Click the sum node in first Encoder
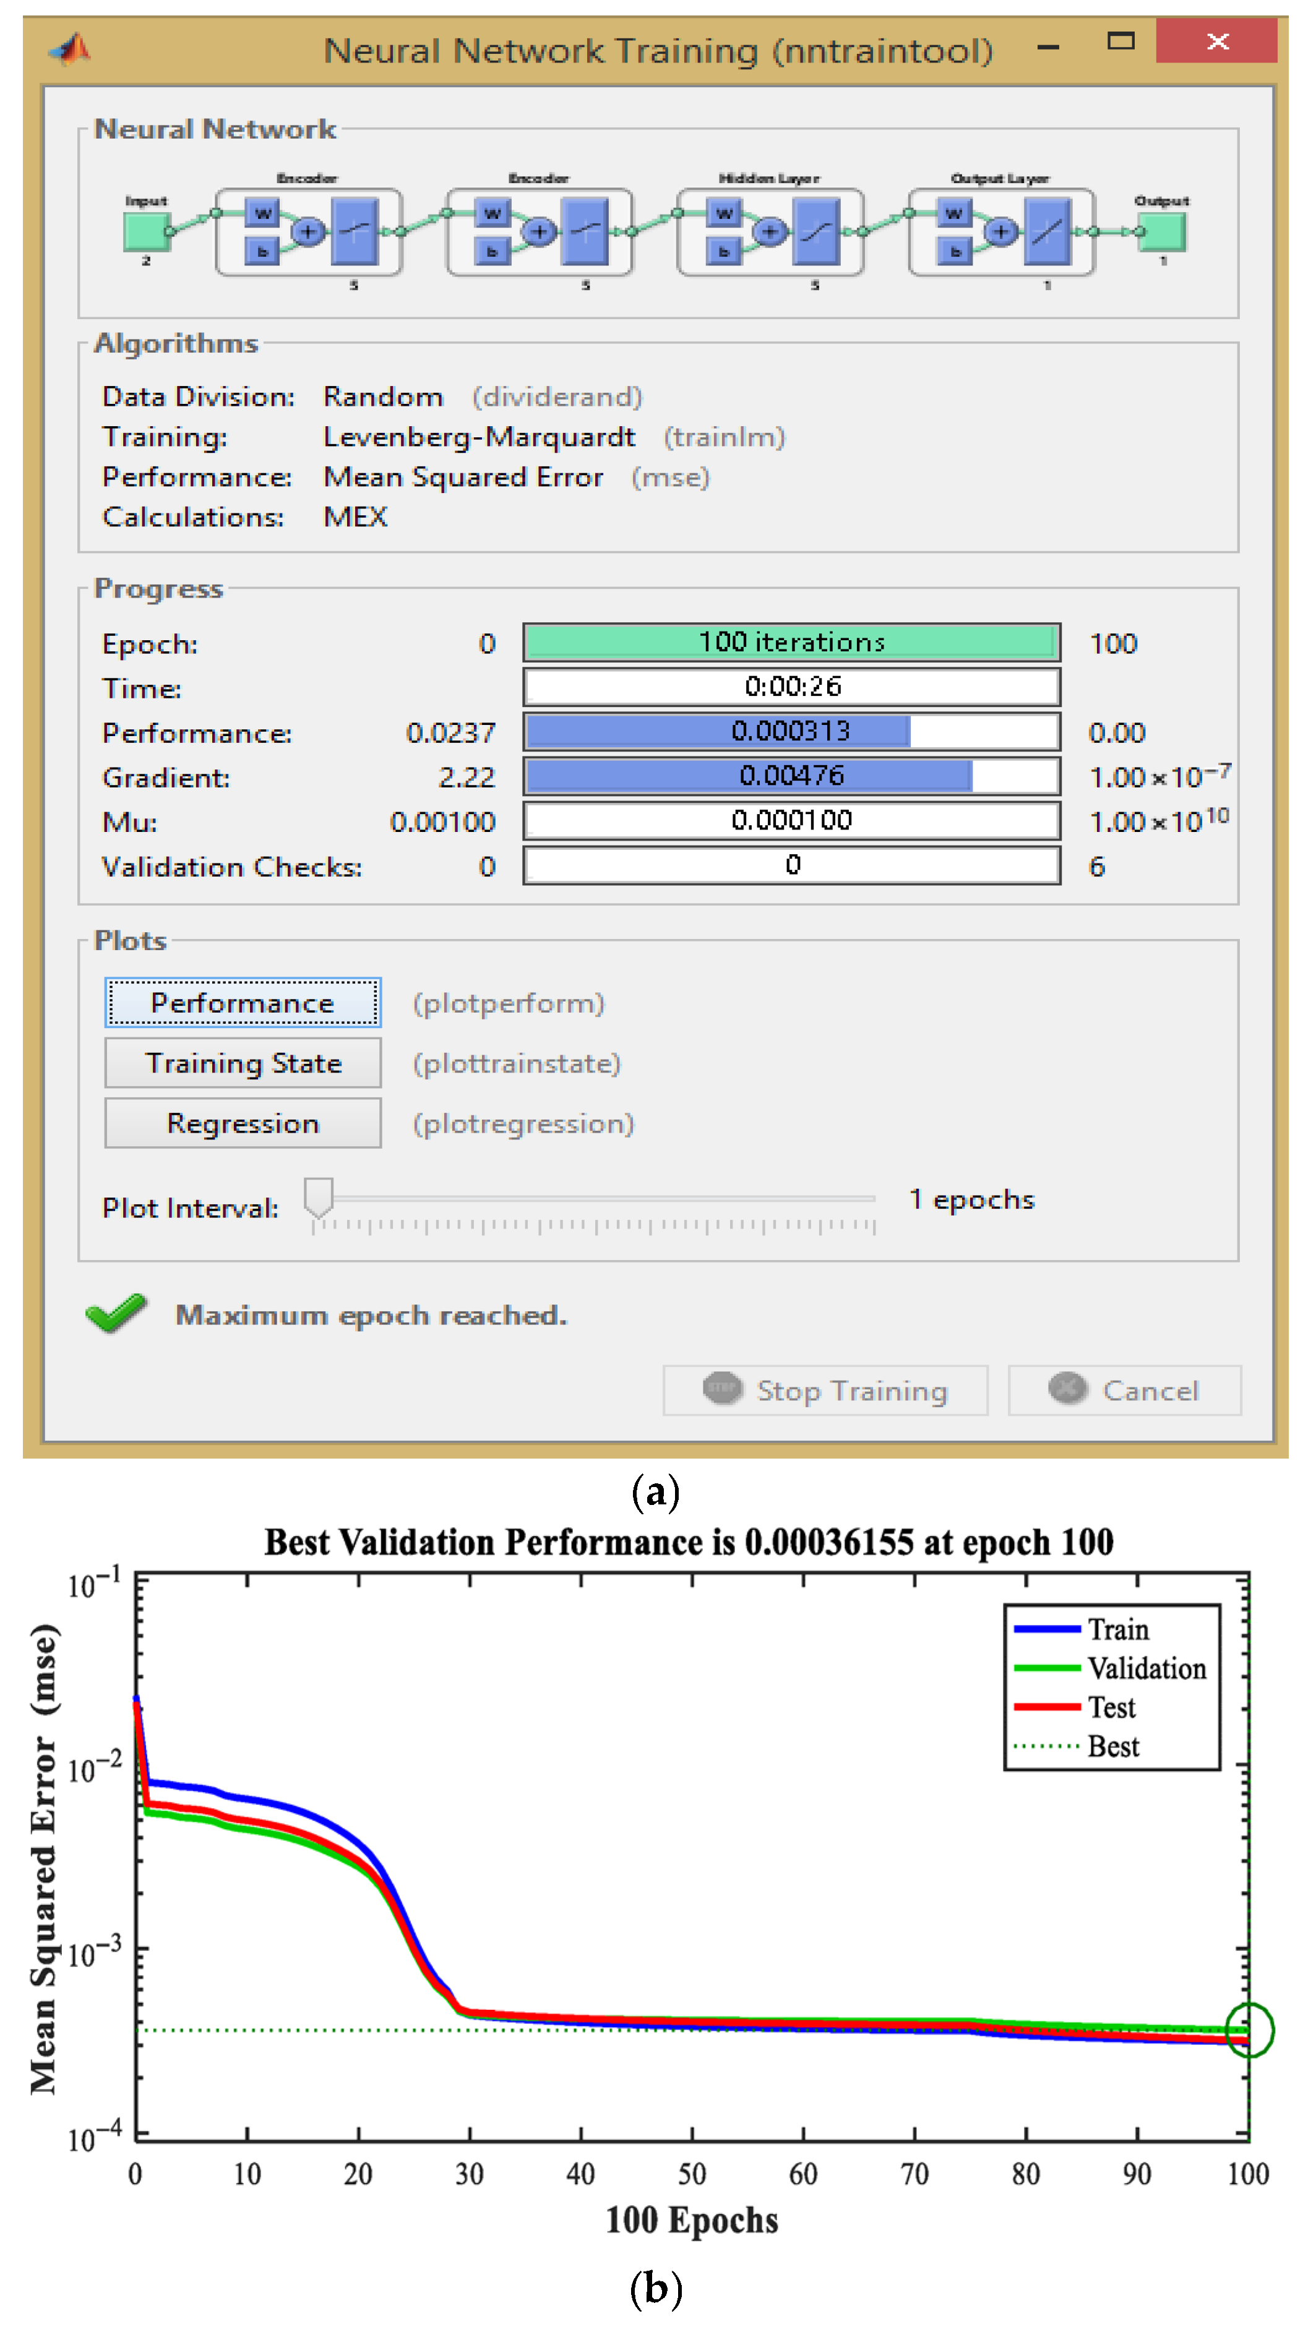 (x=308, y=232)
